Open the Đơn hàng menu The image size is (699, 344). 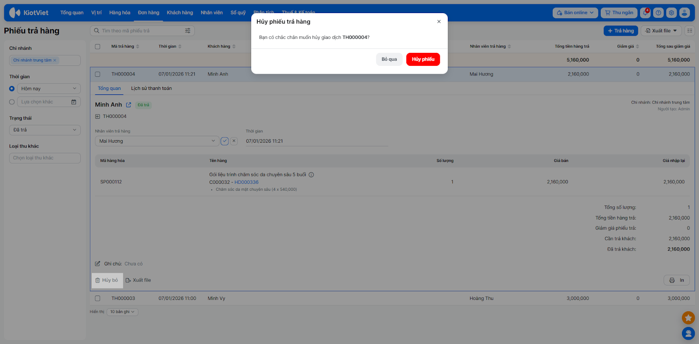pyautogui.click(x=149, y=13)
